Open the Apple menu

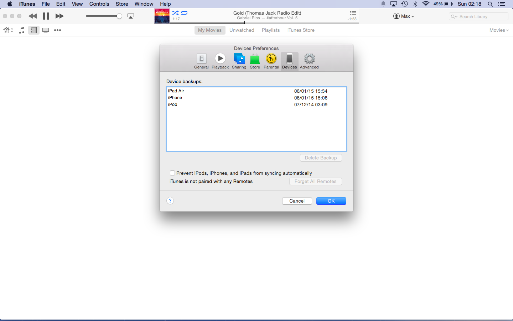click(10, 4)
